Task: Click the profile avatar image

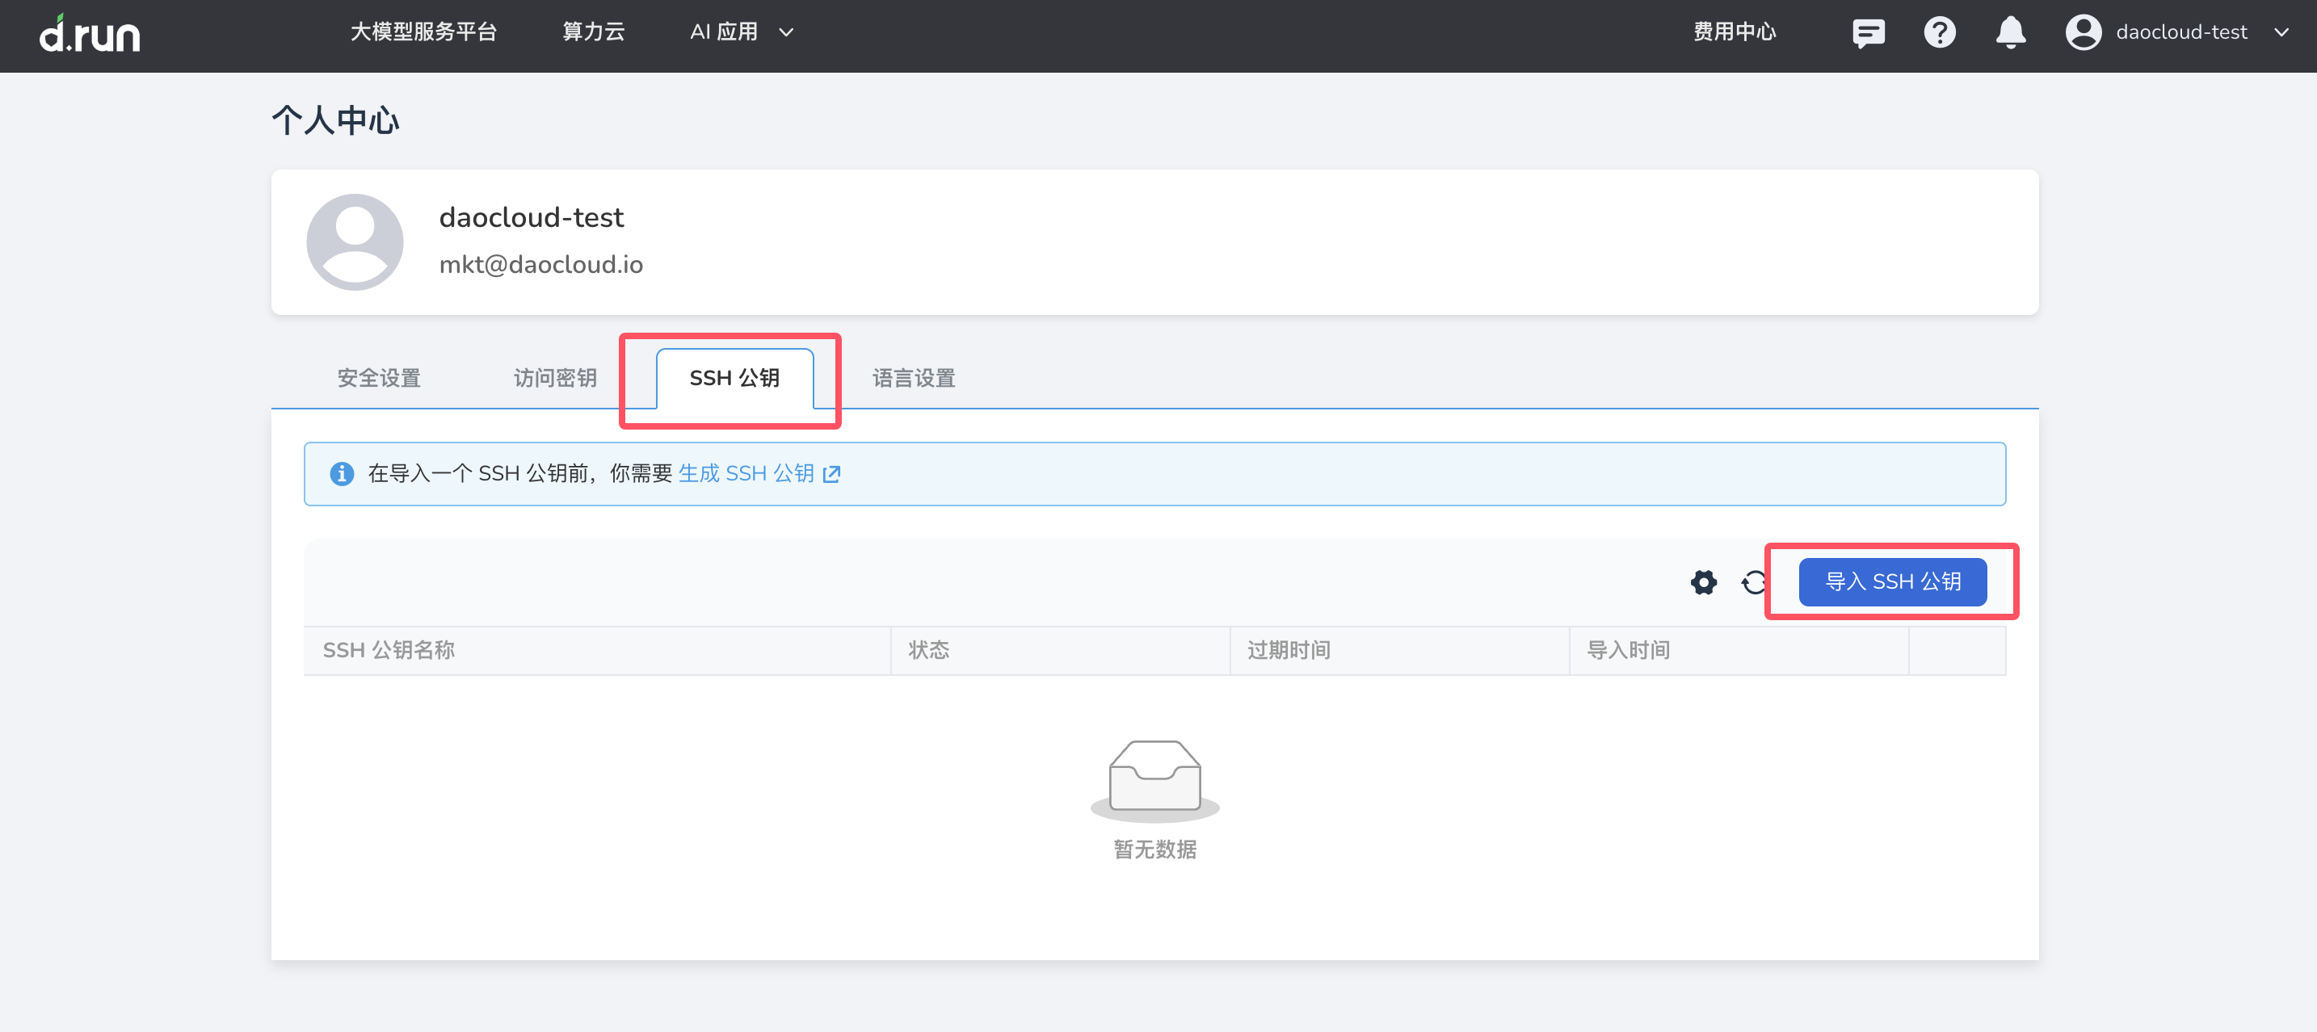Action: [x=355, y=241]
